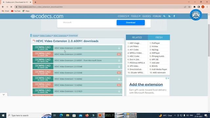Download HEVC 1.0.42042 via green link
This screenshot has height=118, width=210.
click(x=43, y=79)
